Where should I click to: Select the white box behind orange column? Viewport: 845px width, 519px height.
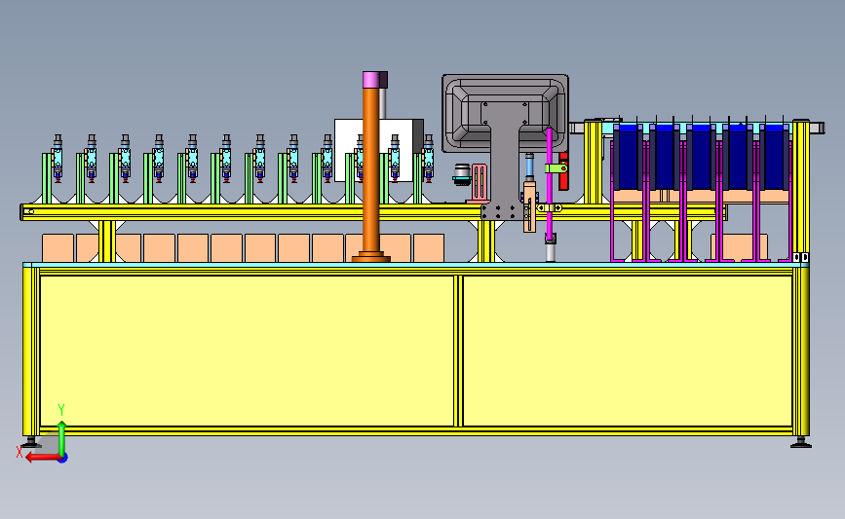pyautogui.click(x=379, y=150)
